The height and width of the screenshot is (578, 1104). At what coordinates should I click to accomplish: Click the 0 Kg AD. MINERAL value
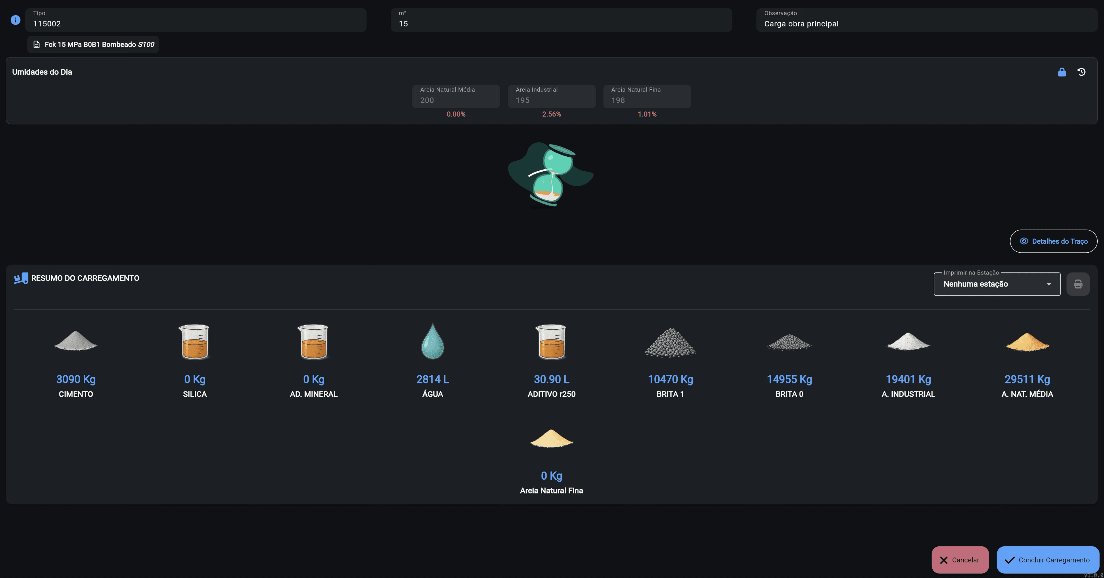click(x=313, y=379)
